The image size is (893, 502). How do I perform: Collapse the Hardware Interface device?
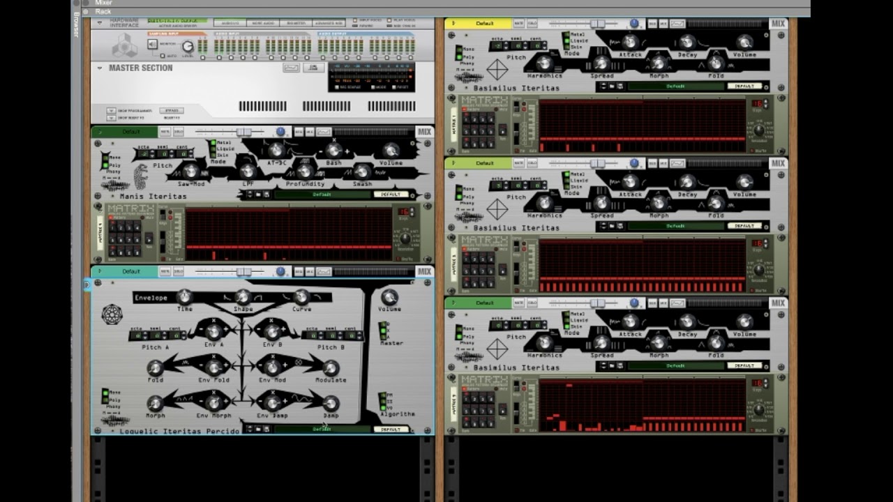(100, 22)
